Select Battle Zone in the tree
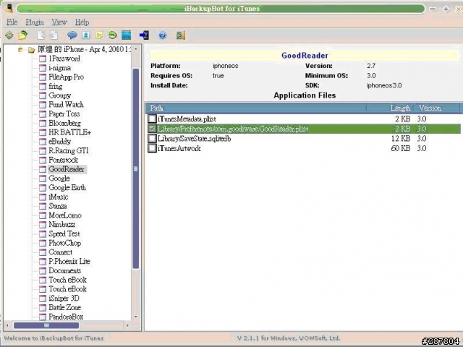Image resolution: width=463 pixels, height=347 pixels. (x=64, y=307)
